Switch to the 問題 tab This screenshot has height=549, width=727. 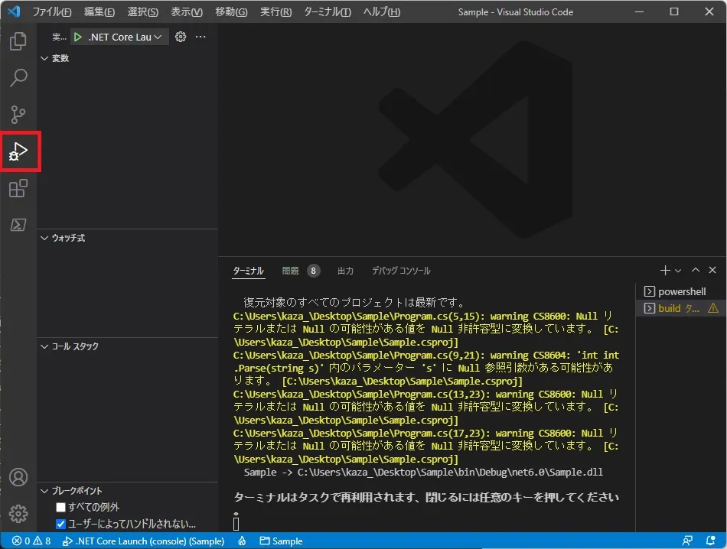[x=290, y=271]
